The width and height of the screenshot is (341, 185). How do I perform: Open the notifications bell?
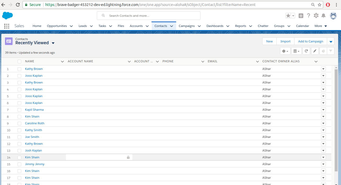tap(323, 16)
